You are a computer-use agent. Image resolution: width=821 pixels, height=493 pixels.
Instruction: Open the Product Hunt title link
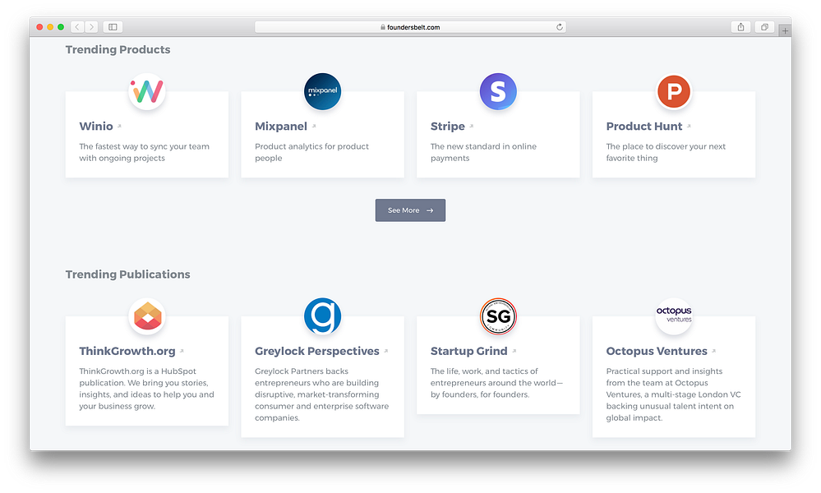pyautogui.click(x=644, y=127)
